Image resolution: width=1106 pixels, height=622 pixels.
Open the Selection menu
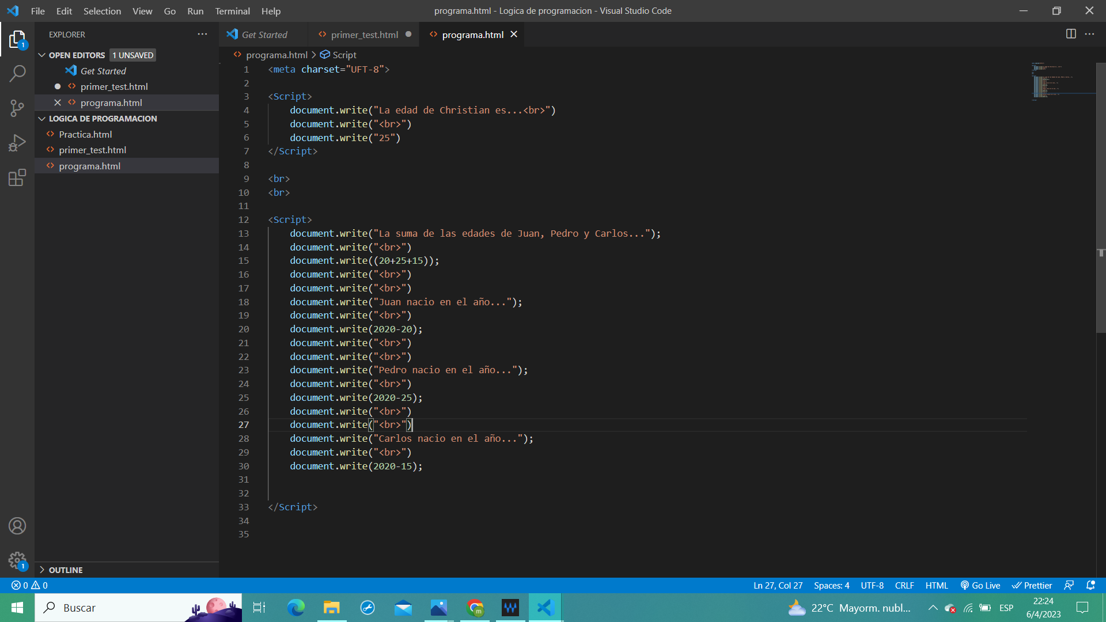[x=102, y=11]
